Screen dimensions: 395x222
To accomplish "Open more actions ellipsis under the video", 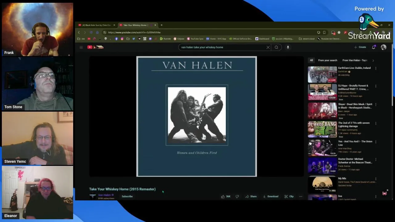I will 301,196.
